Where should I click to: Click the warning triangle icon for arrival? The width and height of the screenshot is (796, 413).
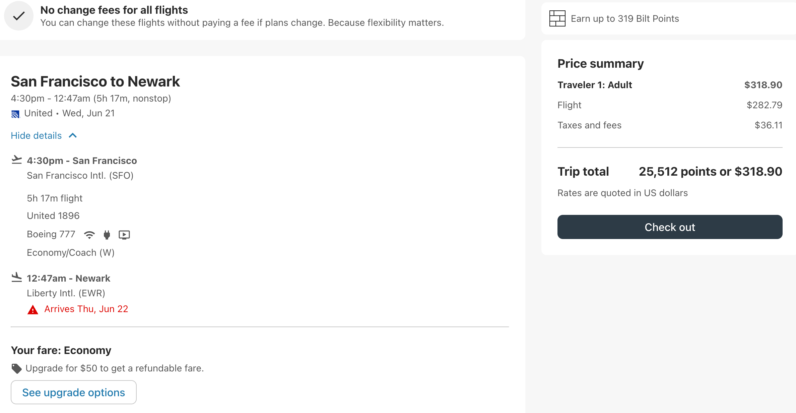click(32, 309)
